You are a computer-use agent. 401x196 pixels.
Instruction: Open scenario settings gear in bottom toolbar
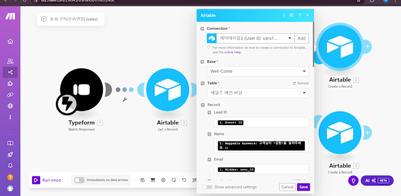tap(163, 180)
